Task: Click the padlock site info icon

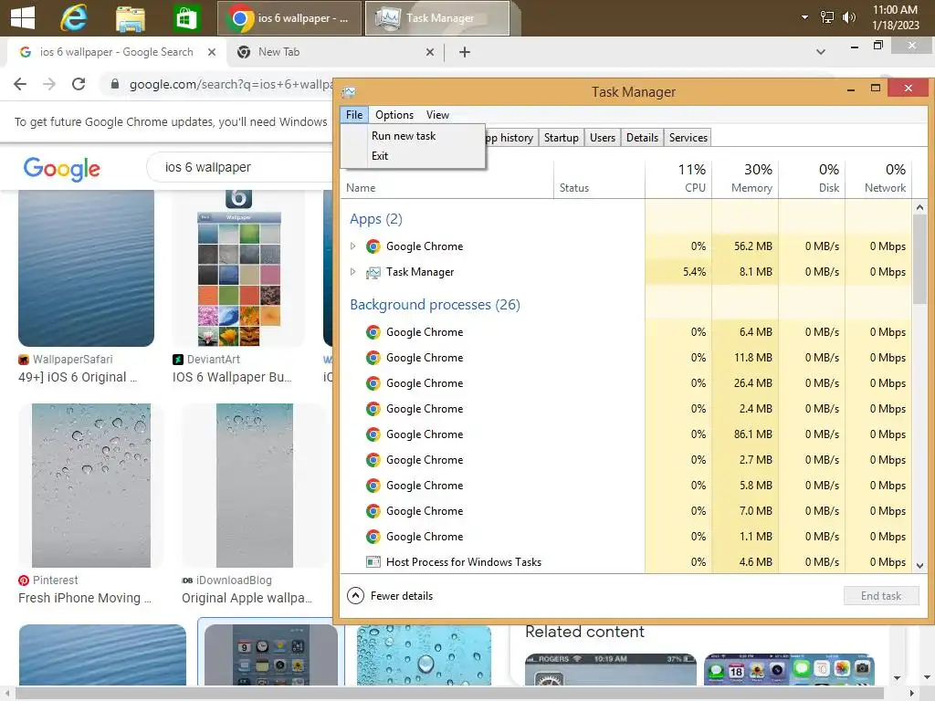Action: [115, 84]
